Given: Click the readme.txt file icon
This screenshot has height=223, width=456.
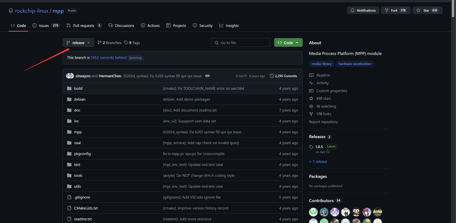Looking at the screenshot, I should click(69, 219).
